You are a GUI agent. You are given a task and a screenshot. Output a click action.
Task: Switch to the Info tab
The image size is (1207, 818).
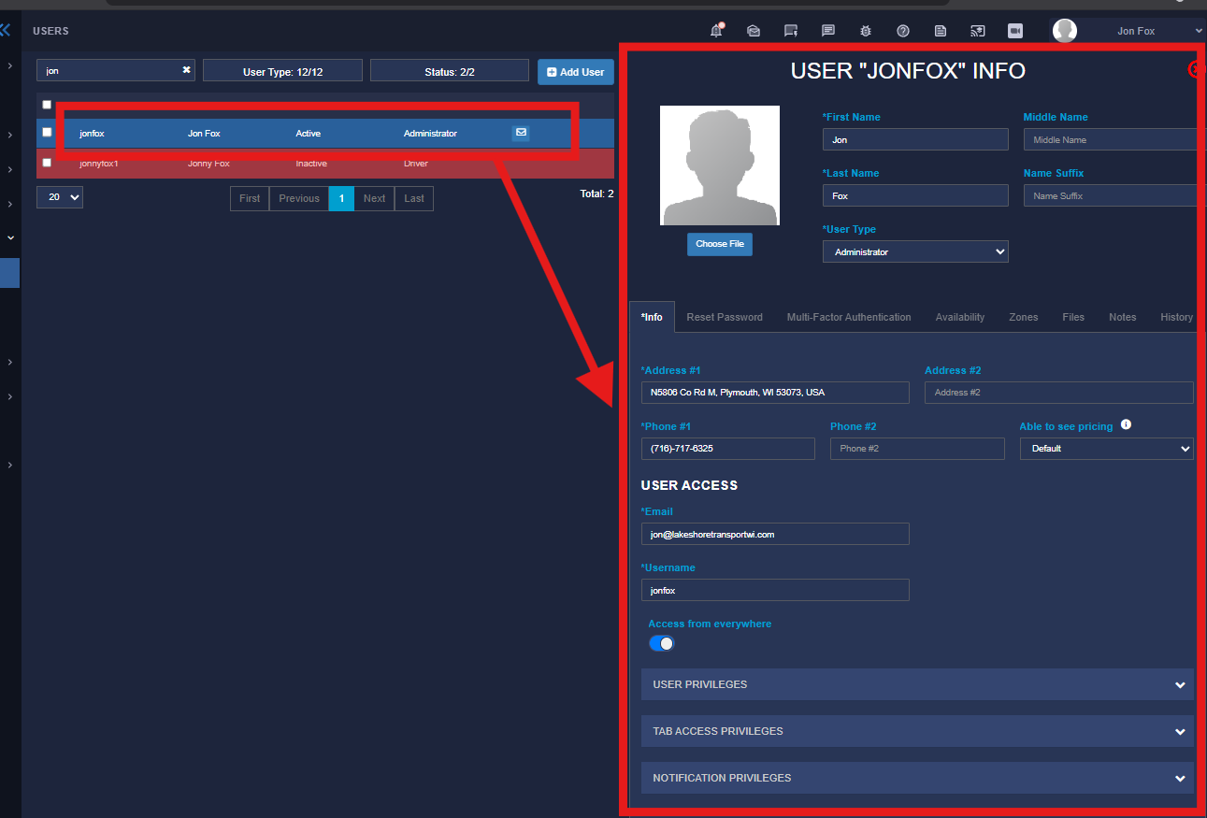(x=652, y=317)
